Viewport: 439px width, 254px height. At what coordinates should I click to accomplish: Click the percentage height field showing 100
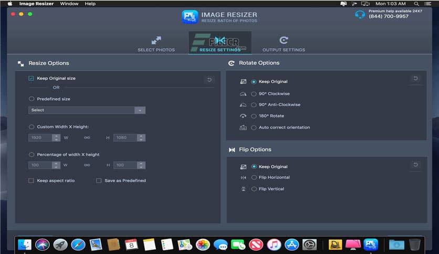[x=126, y=165]
